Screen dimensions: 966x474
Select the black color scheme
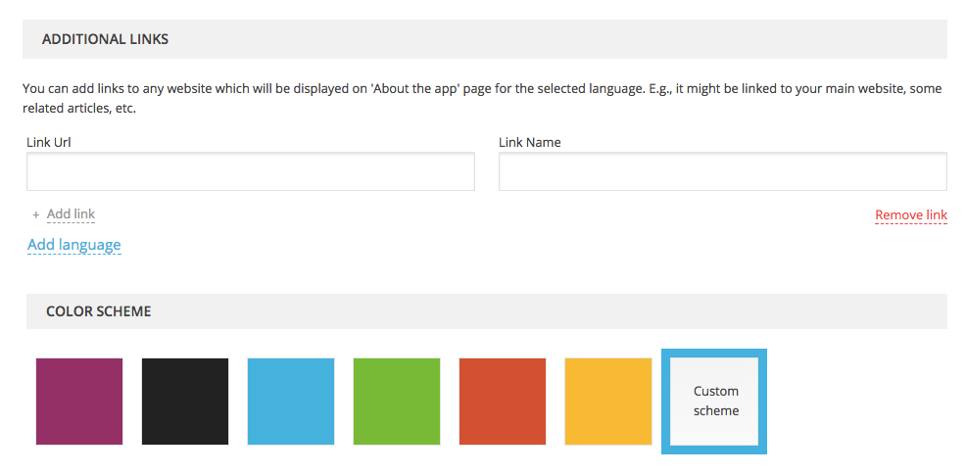(185, 402)
